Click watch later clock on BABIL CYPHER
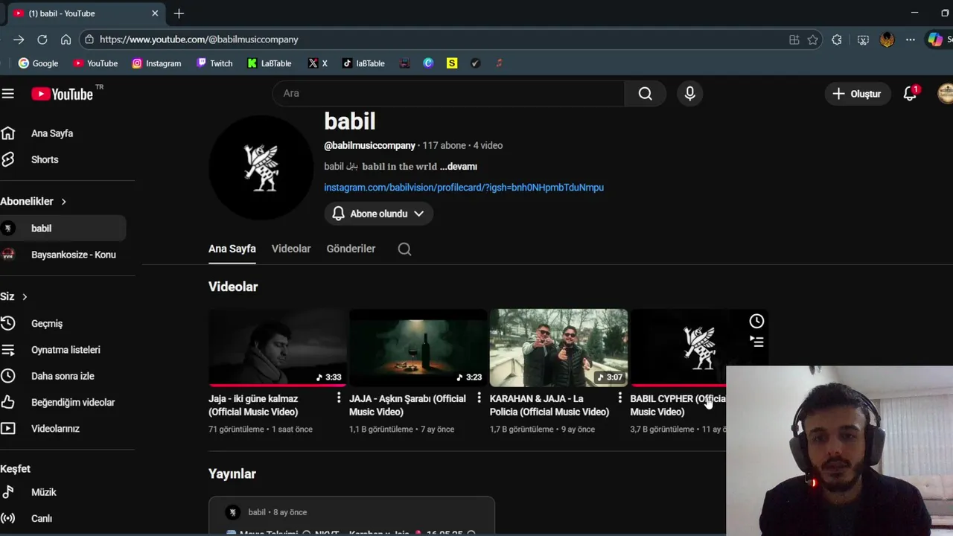This screenshot has height=536, width=953. point(756,321)
